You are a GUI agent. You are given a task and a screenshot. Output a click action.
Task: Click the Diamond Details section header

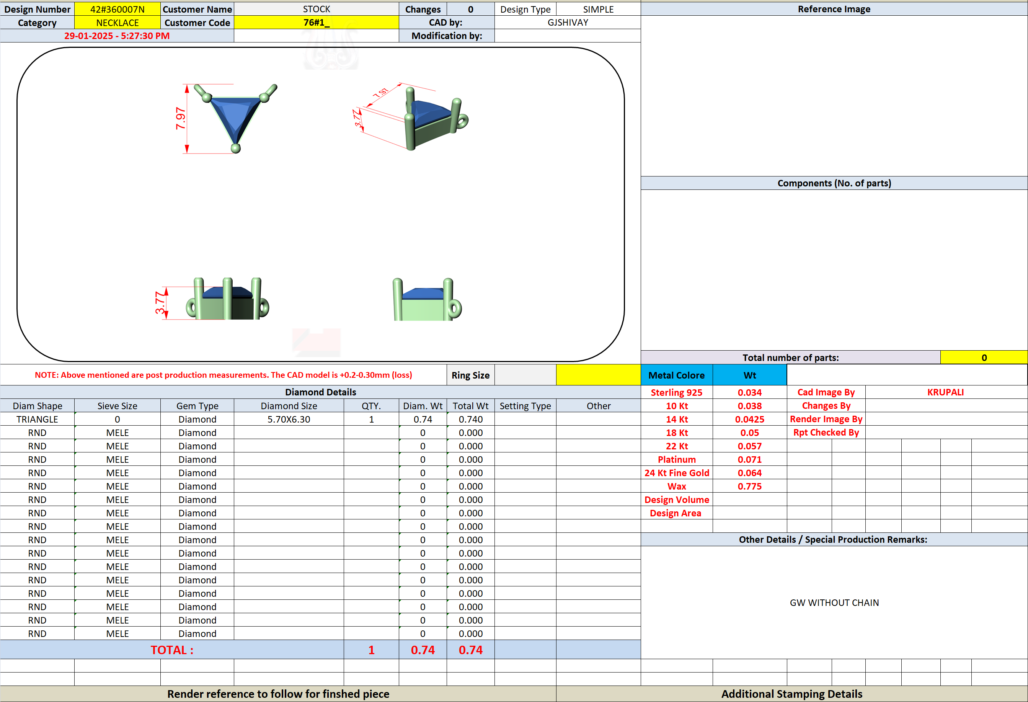tap(320, 392)
